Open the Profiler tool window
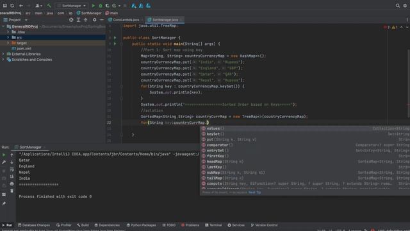The width and height of the screenshot is (410, 231). [64, 225]
